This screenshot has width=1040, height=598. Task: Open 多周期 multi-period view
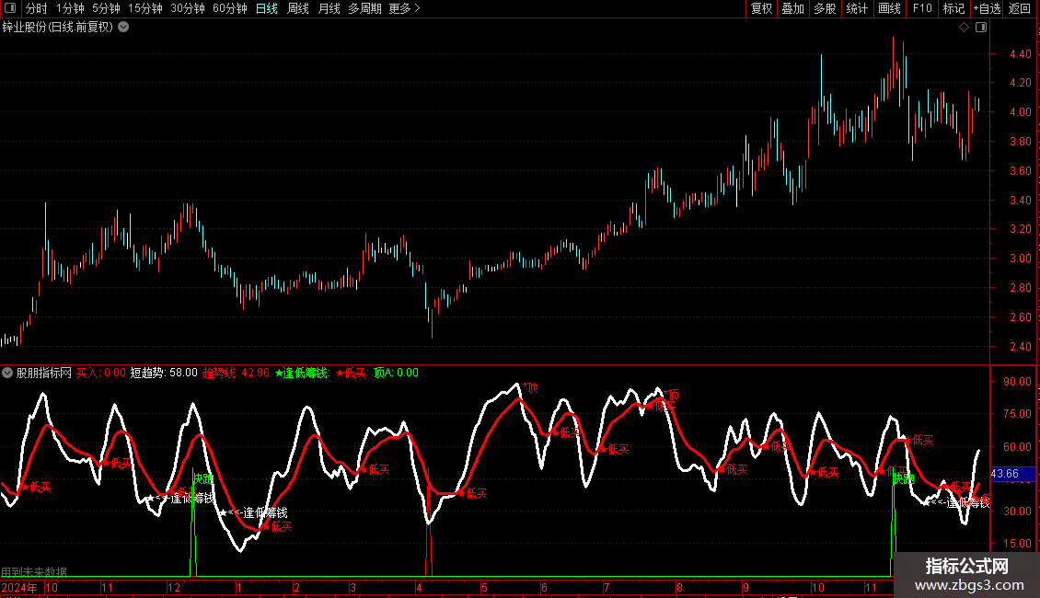364,8
